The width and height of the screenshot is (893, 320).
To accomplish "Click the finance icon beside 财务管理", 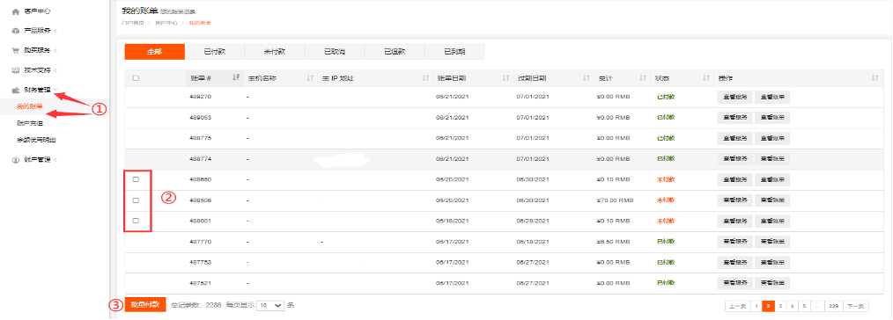I will 15,91.
